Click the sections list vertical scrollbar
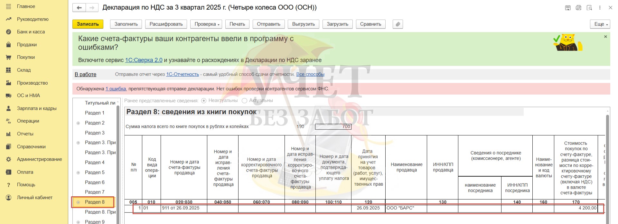Screen dimensions: 618x224 click(118, 161)
